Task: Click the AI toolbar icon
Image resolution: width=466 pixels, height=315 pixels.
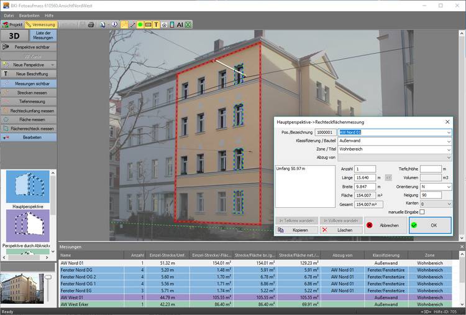Action: (180, 24)
